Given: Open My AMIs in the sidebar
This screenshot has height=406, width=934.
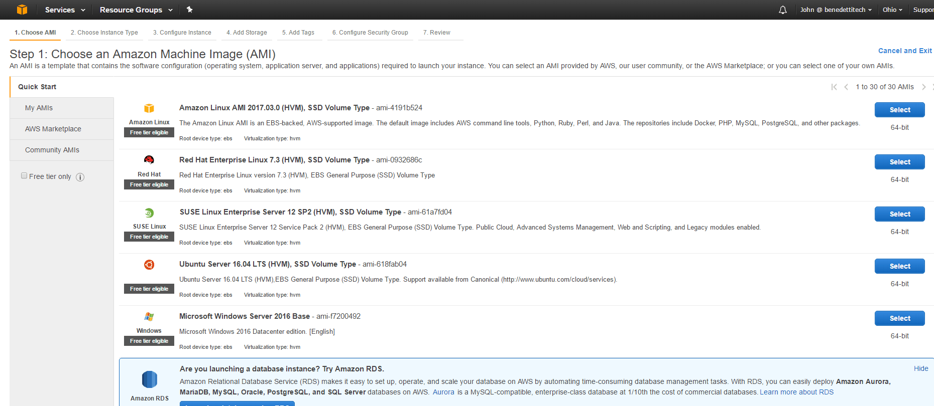Looking at the screenshot, I should point(62,108).
